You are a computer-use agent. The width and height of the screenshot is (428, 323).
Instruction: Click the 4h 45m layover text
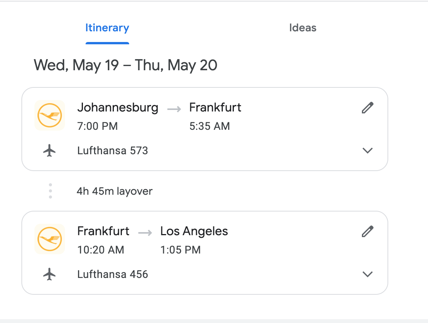[114, 191]
